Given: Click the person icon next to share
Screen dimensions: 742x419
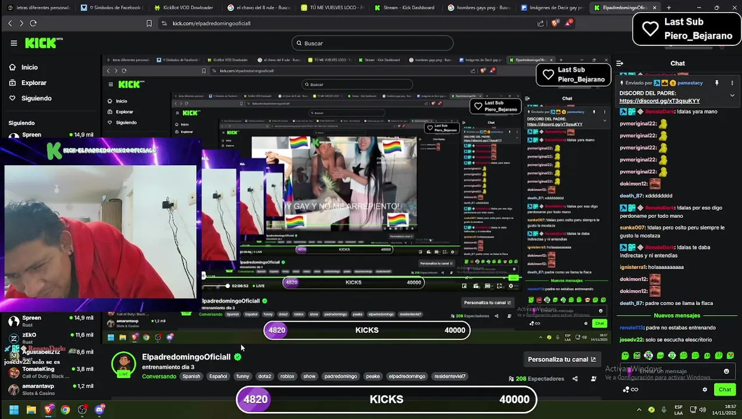Looking at the screenshot, I should 594,379.
